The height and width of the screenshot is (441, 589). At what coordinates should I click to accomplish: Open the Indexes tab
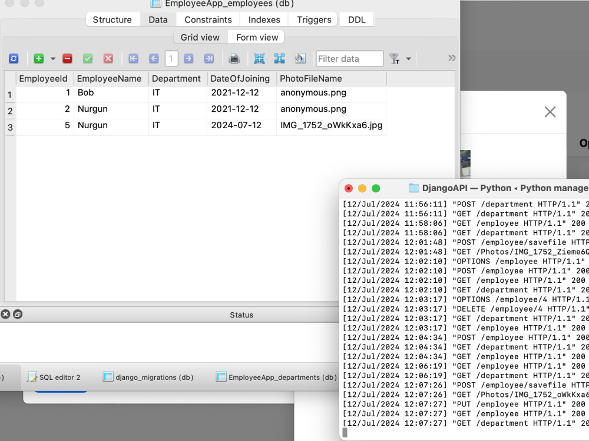[x=264, y=19]
